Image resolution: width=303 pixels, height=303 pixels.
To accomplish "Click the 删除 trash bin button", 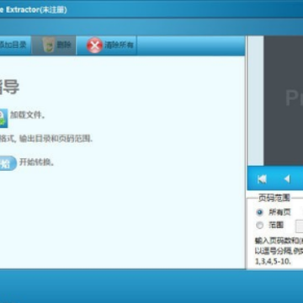I will 54,45.
